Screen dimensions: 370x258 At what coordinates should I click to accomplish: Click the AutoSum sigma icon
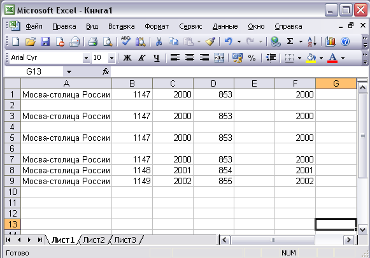(x=290, y=41)
